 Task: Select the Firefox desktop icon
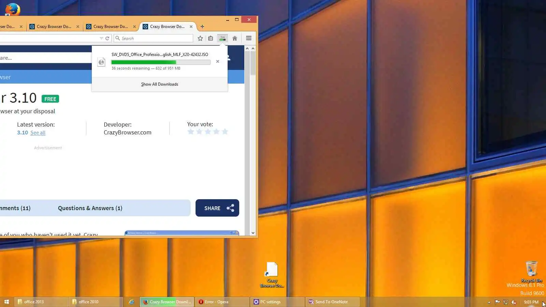point(13,9)
